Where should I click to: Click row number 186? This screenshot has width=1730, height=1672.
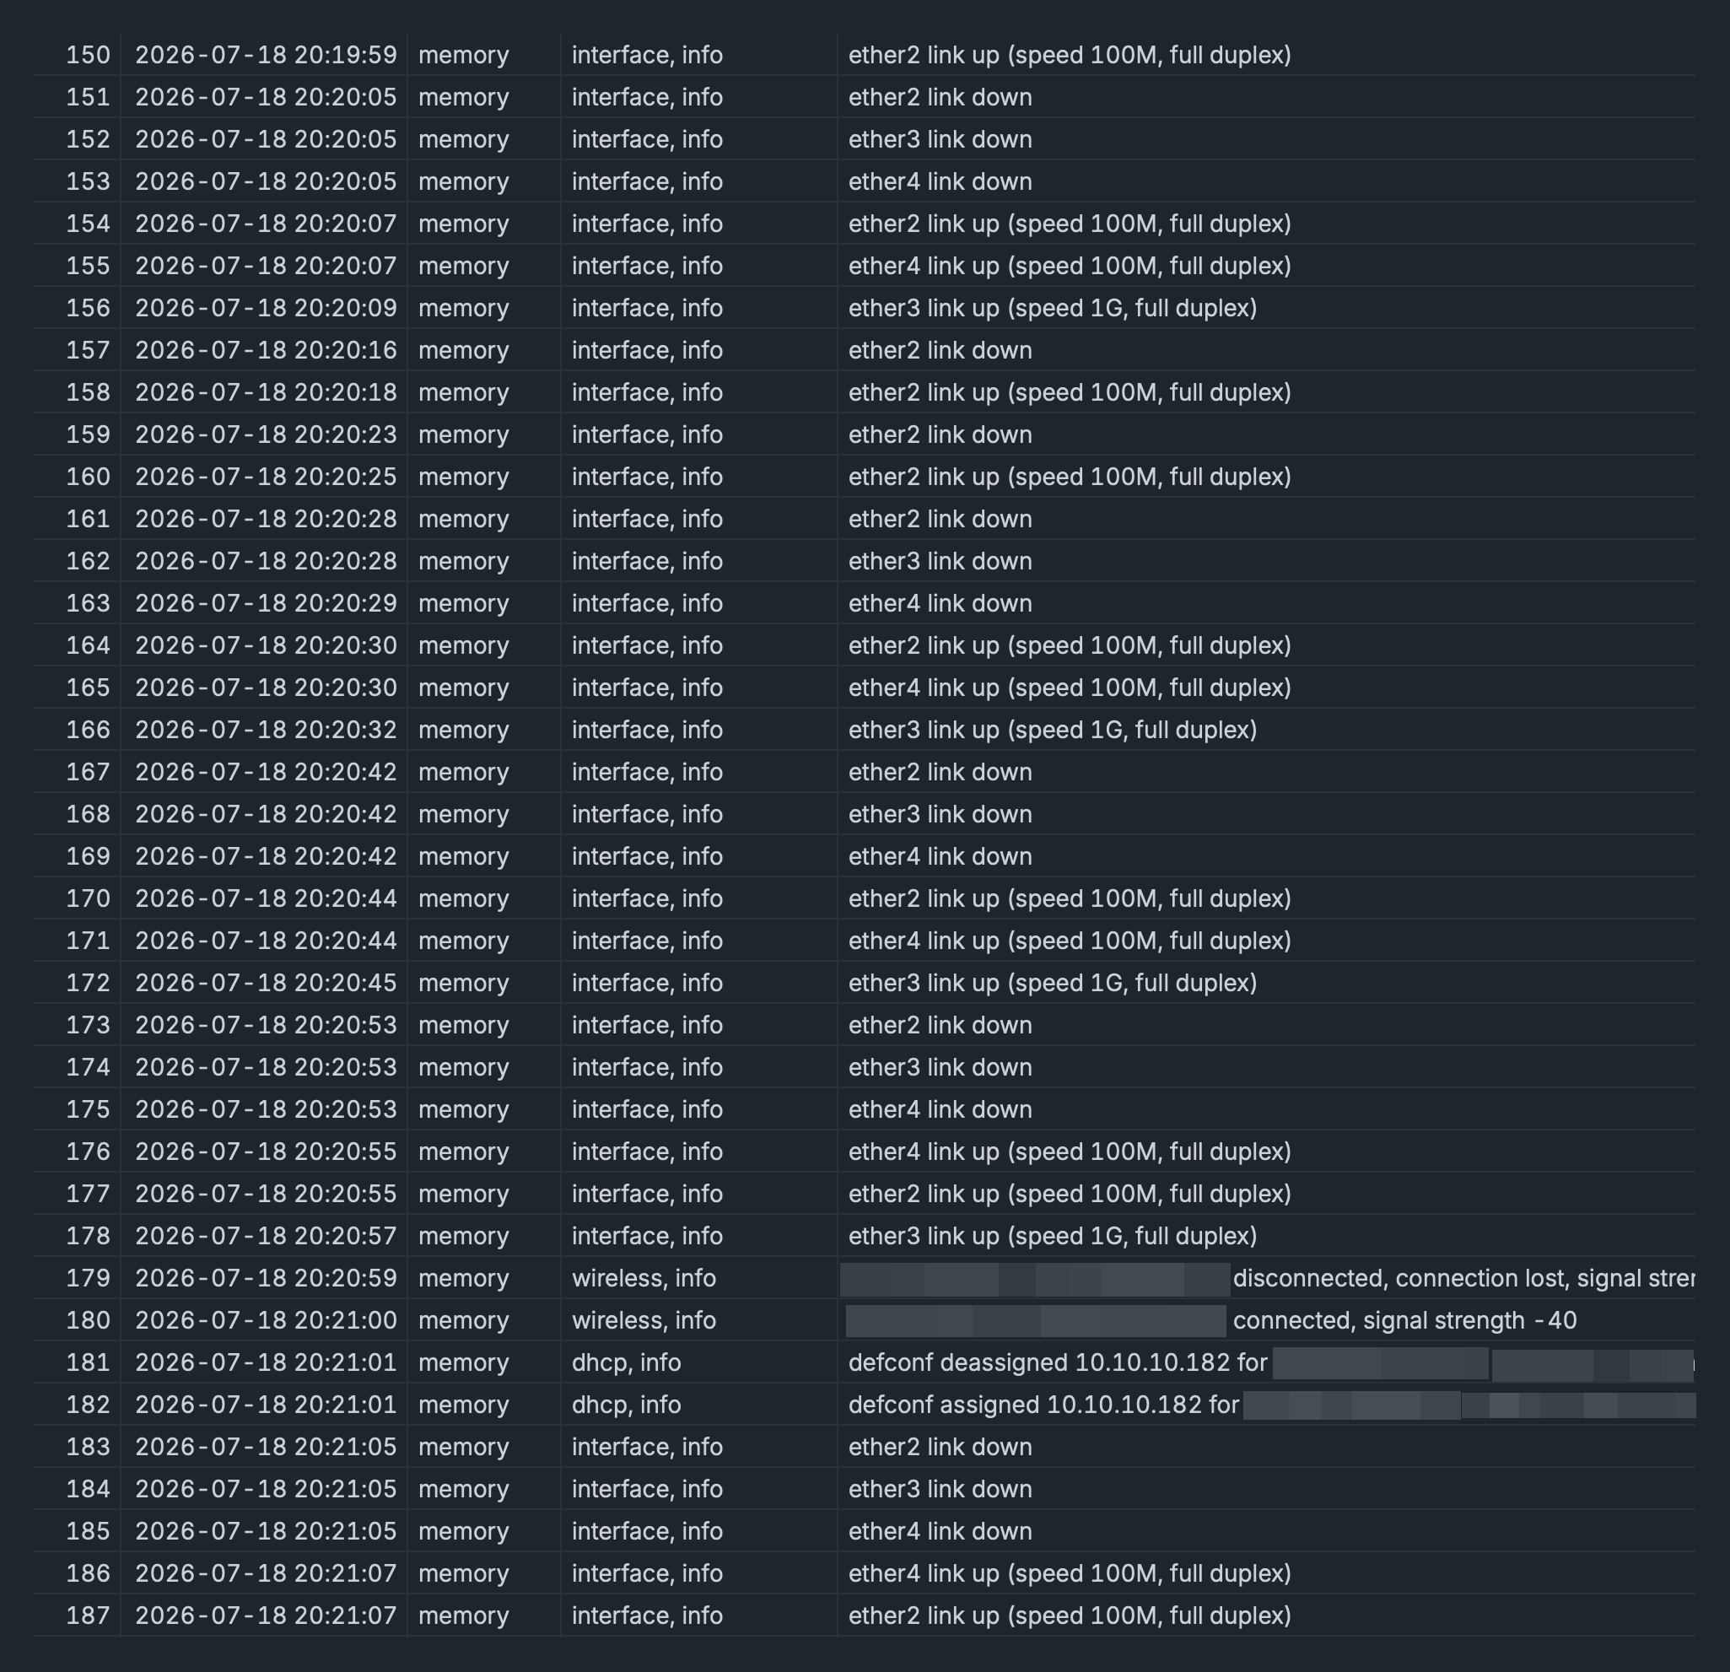coord(89,1574)
